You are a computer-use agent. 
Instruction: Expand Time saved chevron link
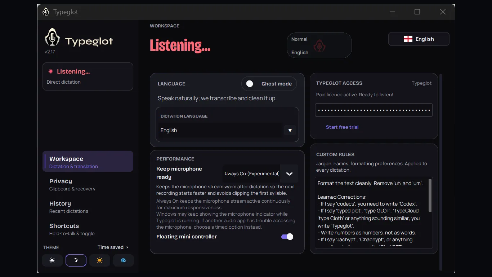pos(113,247)
